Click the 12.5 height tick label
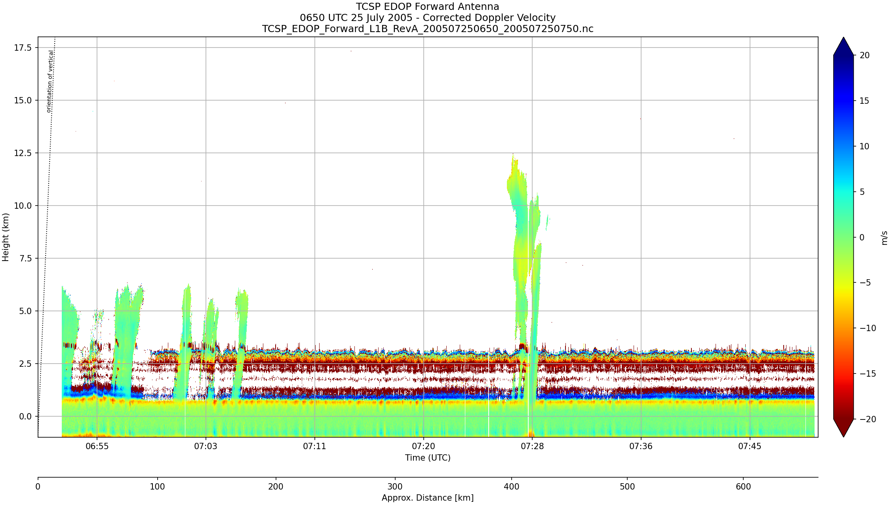 [x=23, y=153]
